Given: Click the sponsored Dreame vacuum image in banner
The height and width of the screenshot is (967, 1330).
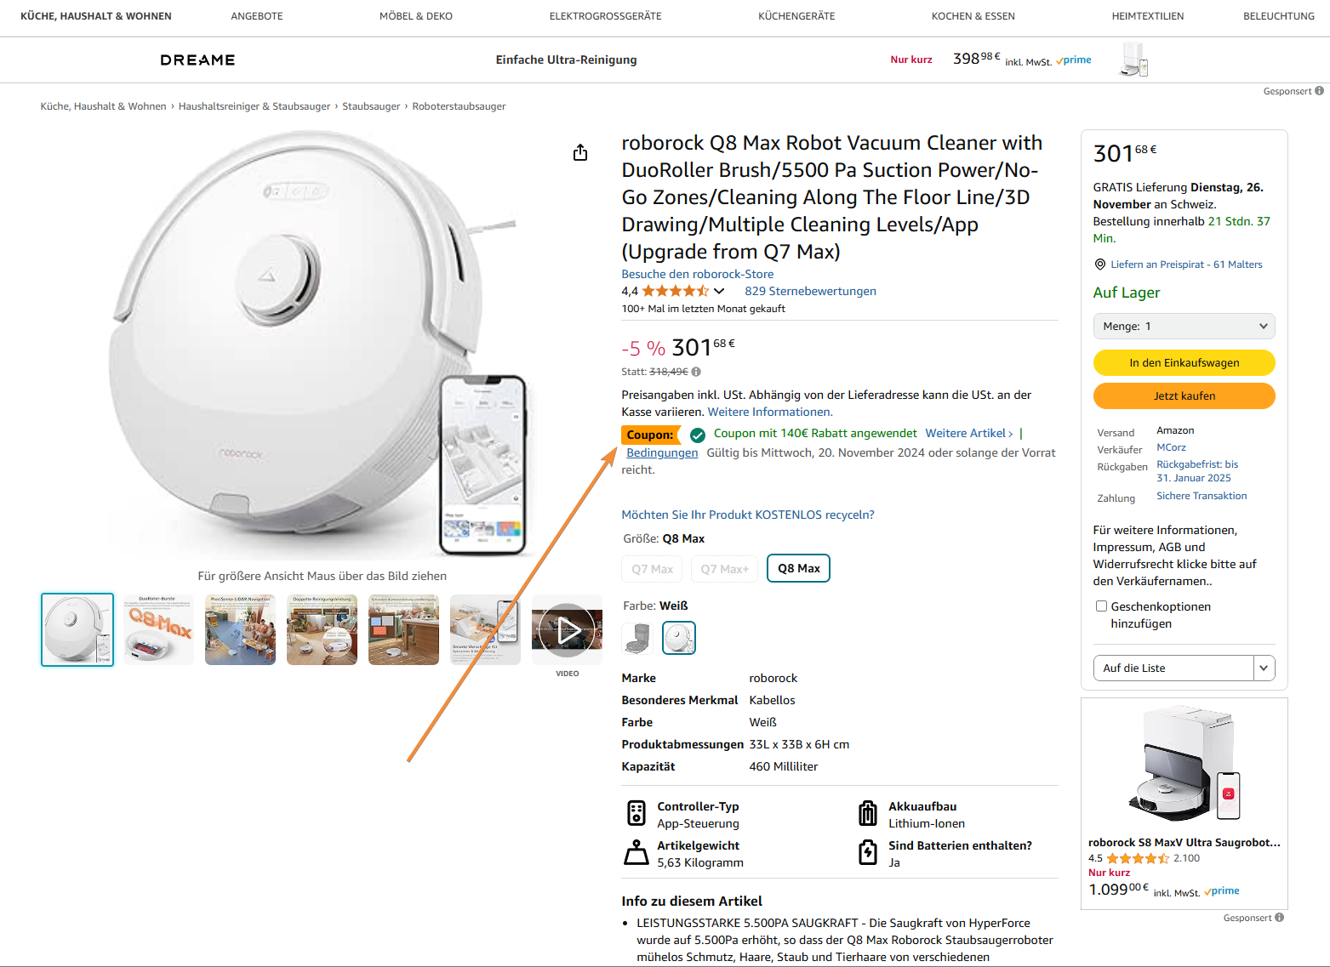Looking at the screenshot, I should [x=1133, y=60].
